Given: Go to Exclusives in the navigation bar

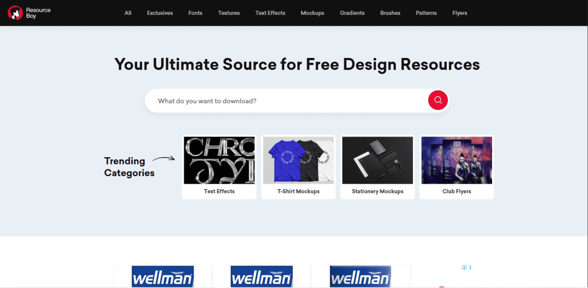Looking at the screenshot, I should pos(160,13).
